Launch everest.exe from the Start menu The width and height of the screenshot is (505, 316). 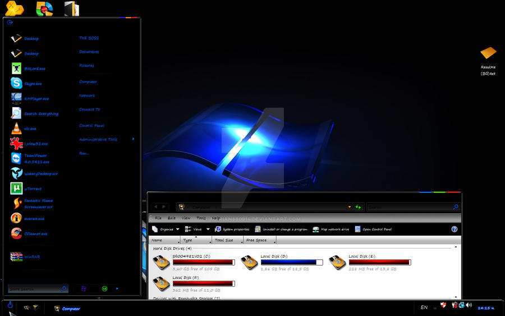[x=27, y=218]
